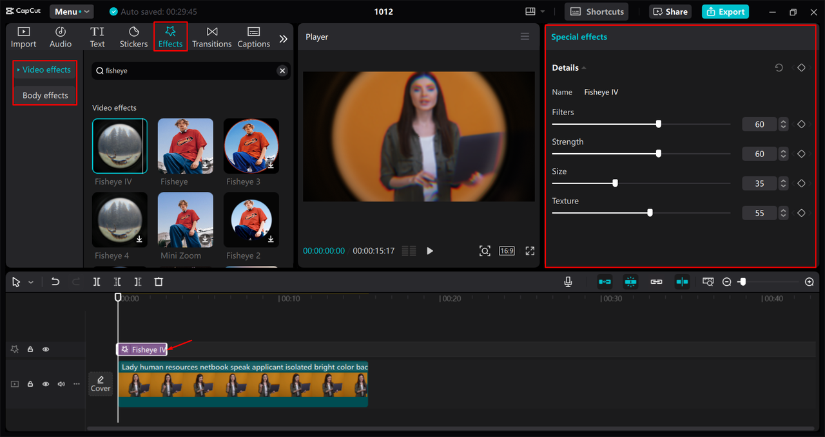Hide the effects track
The width and height of the screenshot is (825, 437).
pyautogui.click(x=46, y=349)
